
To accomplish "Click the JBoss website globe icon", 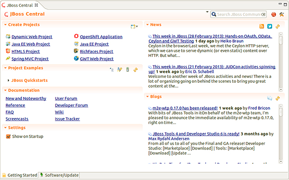I will pyautogui.click(x=274, y=14).
